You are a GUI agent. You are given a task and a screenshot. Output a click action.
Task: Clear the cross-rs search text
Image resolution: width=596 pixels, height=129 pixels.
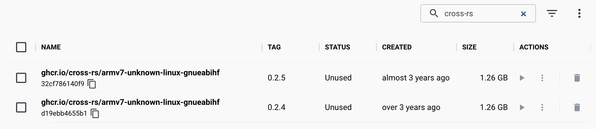tap(523, 14)
